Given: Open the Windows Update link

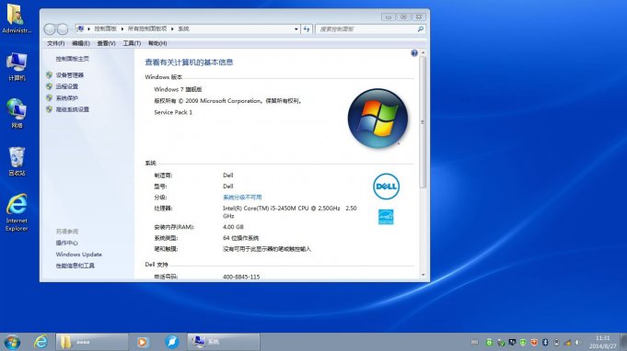Looking at the screenshot, I should coord(79,255).
